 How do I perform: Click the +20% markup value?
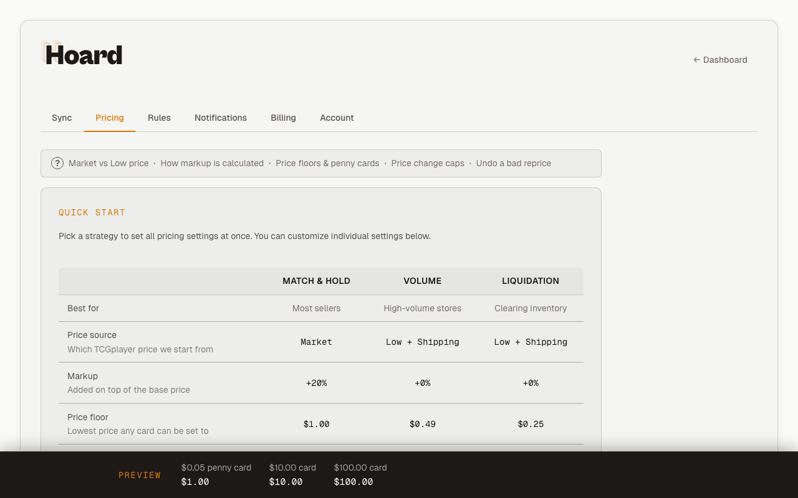(x=316, y=383)
